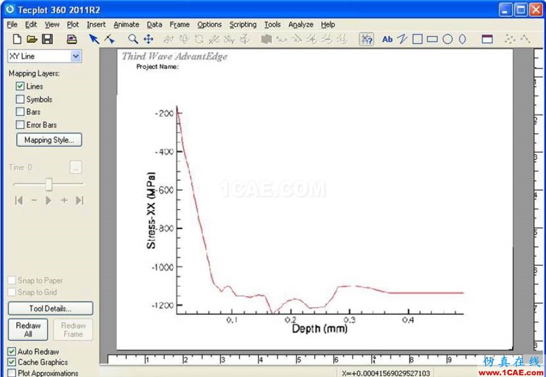Open the Options menu
546x377 pixels.
[209, 24]
